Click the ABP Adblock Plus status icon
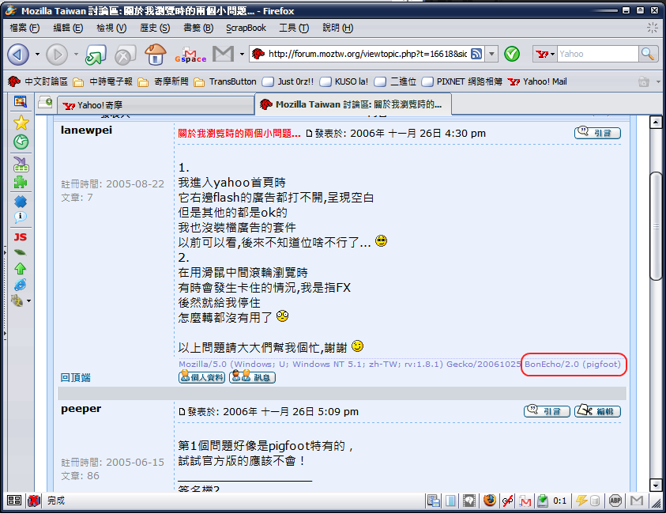This screenshot has width=666, height=514. coord(615,501)
